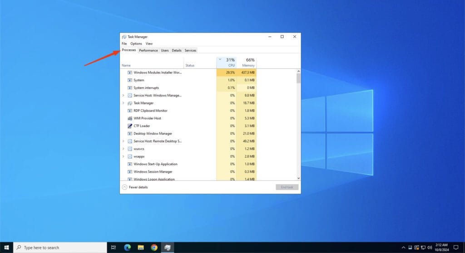Click the End task button
The height and width of the screenshot is (253, 465).
pos(287,187)
